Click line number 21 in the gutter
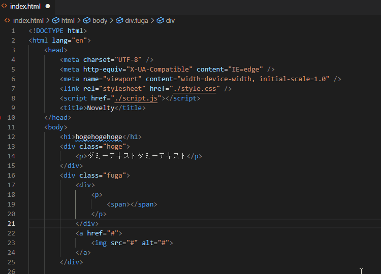Viewport: 381px width, 274px height. (x=11, y=224)
